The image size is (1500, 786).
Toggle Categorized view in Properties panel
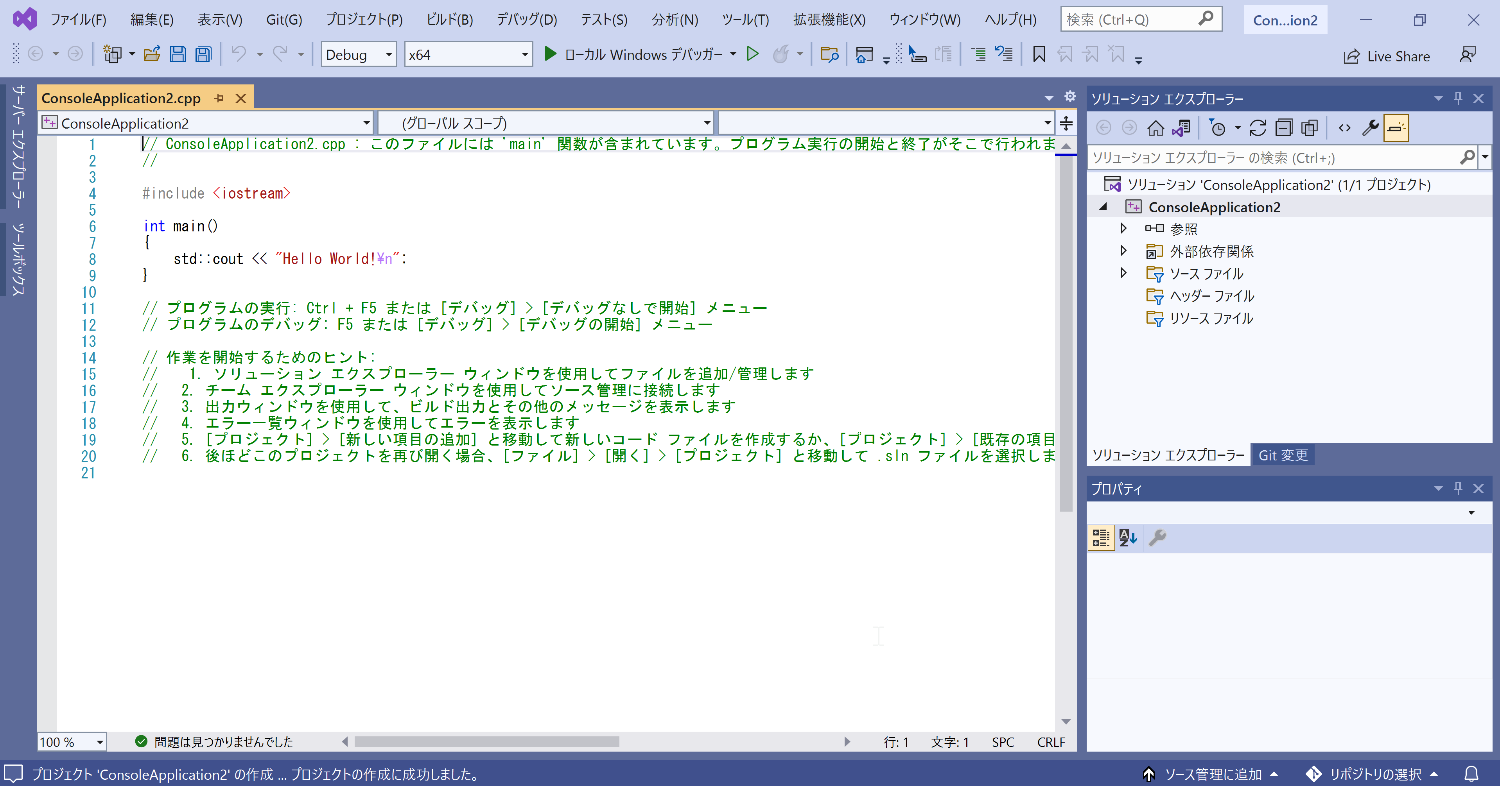pos(1100,537)
